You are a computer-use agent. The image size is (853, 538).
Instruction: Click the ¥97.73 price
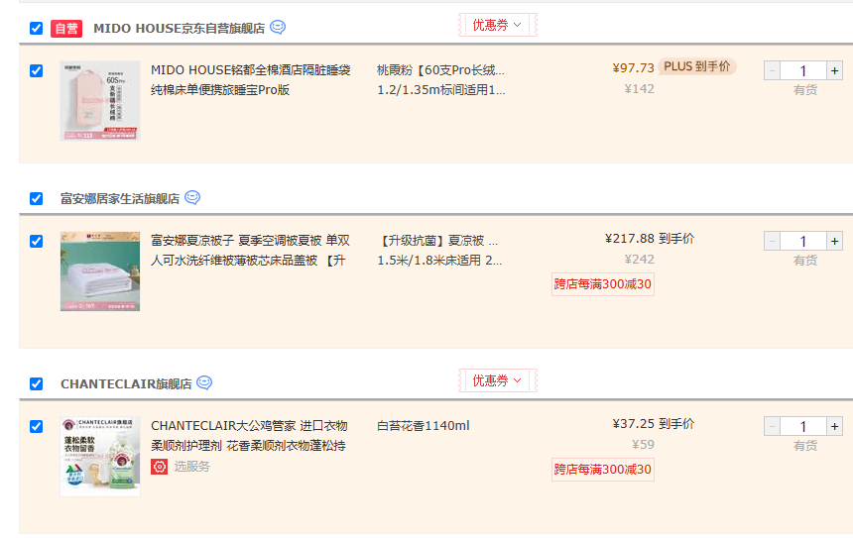[x=633, y=68]
